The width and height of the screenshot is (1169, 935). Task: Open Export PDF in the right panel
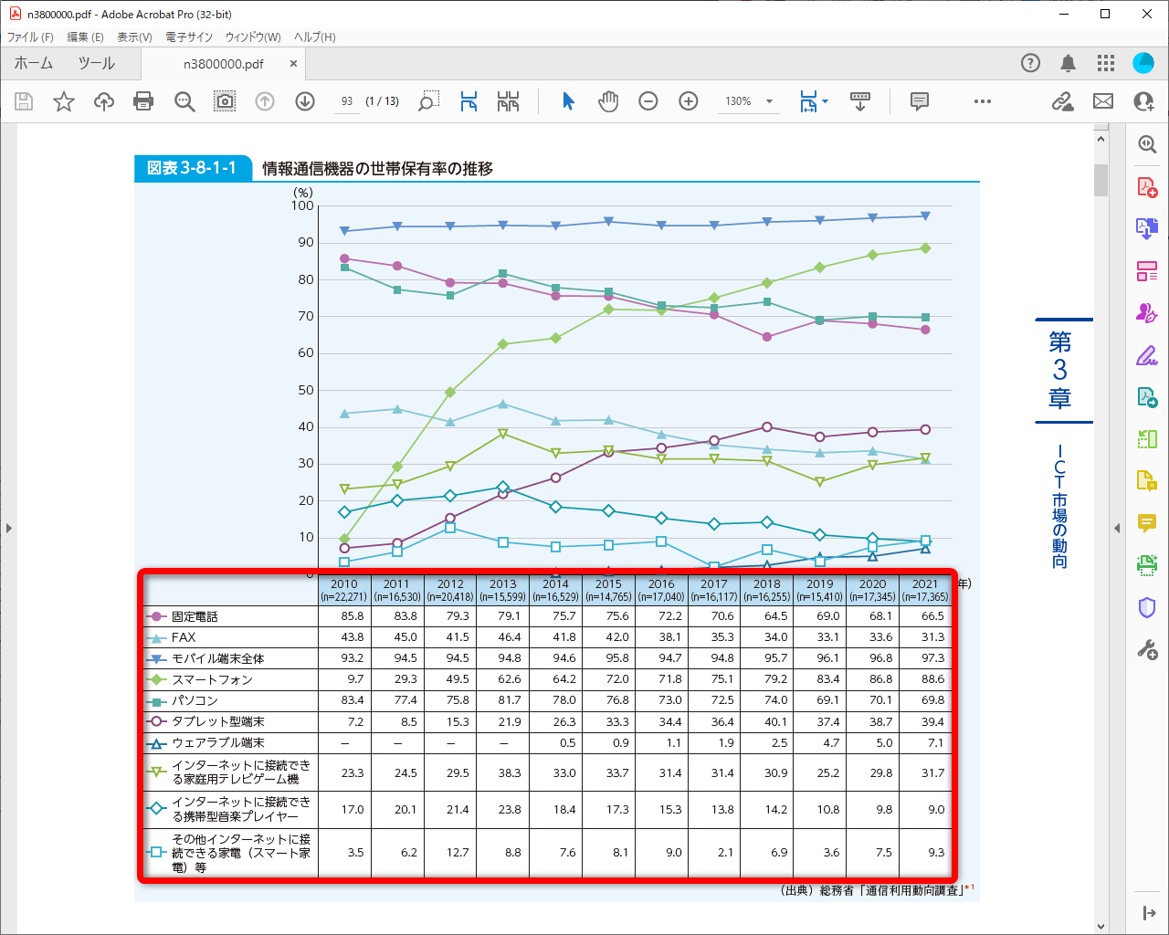pos(1146,228)
